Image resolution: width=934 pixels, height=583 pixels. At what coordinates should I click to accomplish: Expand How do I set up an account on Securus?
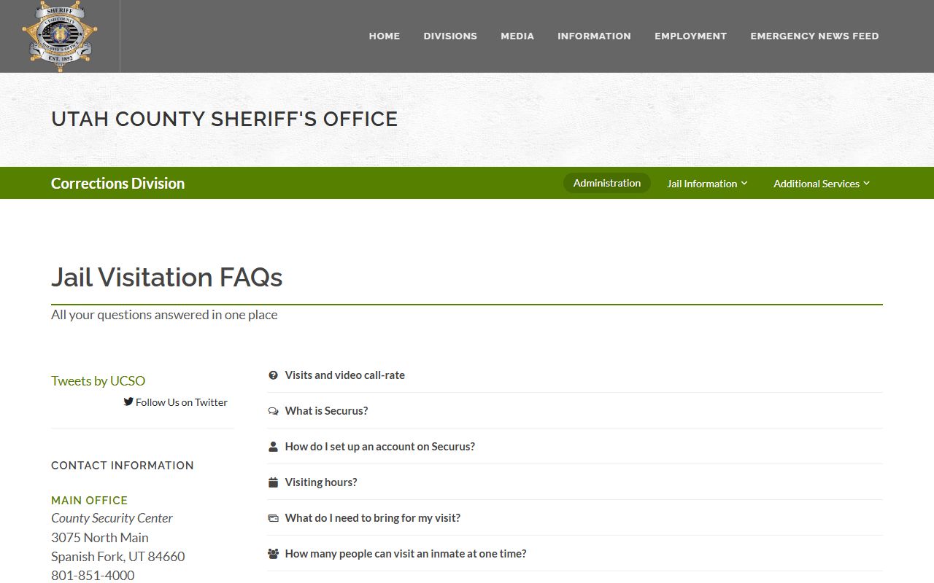(575, 447)
